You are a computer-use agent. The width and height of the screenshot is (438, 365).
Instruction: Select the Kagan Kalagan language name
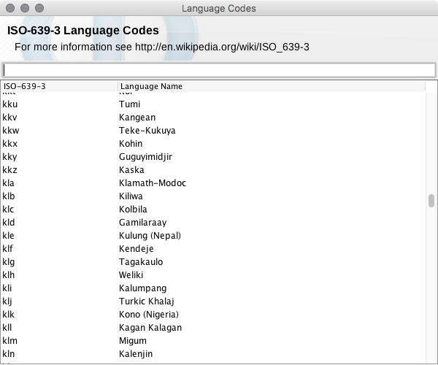click(150, 327)
